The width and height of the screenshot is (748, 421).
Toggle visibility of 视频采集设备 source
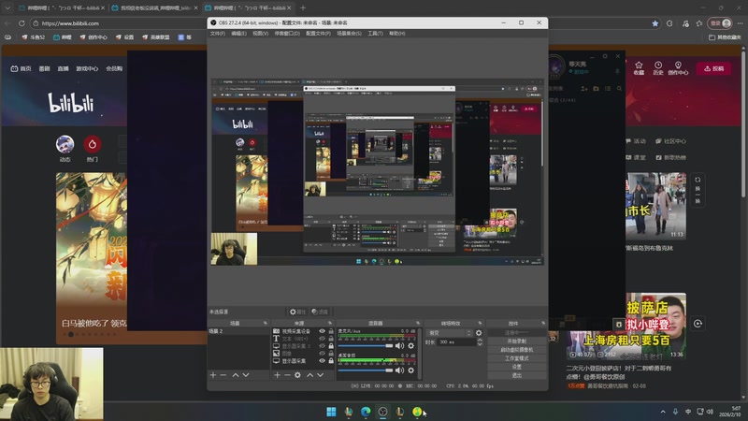point(323,331)
